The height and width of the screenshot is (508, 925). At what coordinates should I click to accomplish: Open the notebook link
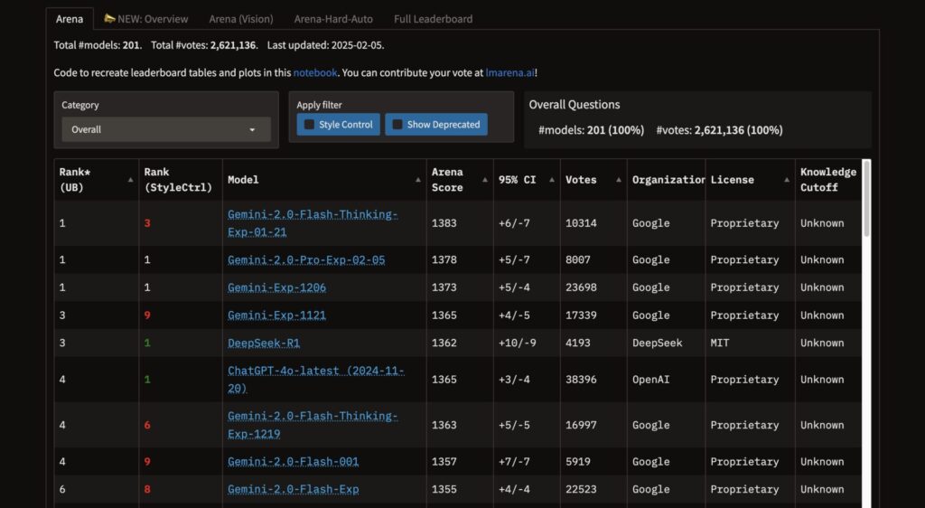pos(314,72)
